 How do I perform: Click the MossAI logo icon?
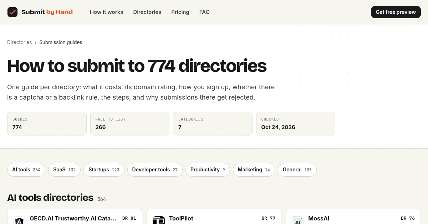tap(298, 220)
